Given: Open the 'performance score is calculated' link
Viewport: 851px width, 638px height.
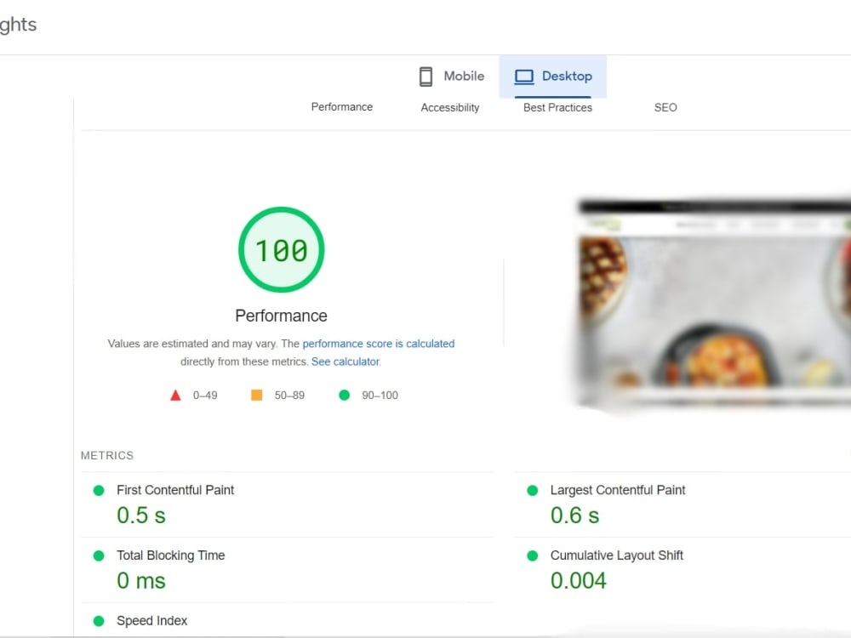Looking at the screenshot, I should [379, 344].
